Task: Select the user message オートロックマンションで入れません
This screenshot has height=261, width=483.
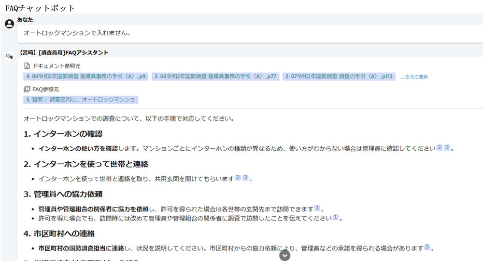Action: coord(77,33)
